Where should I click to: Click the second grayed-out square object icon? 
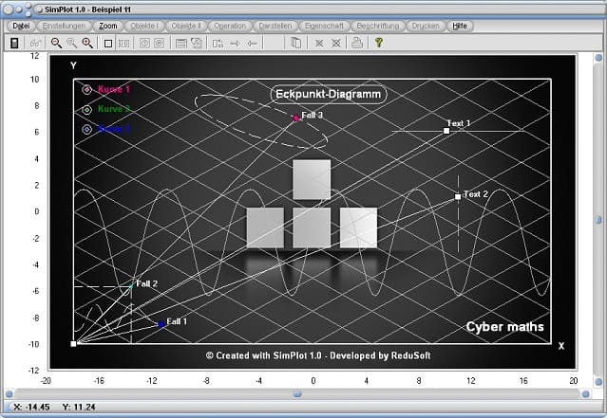(x=159, y=43)
